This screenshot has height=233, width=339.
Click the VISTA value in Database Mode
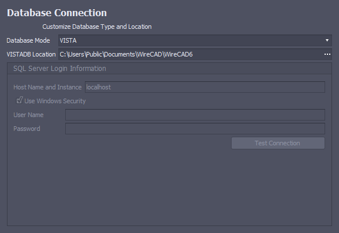click(68, 40)
